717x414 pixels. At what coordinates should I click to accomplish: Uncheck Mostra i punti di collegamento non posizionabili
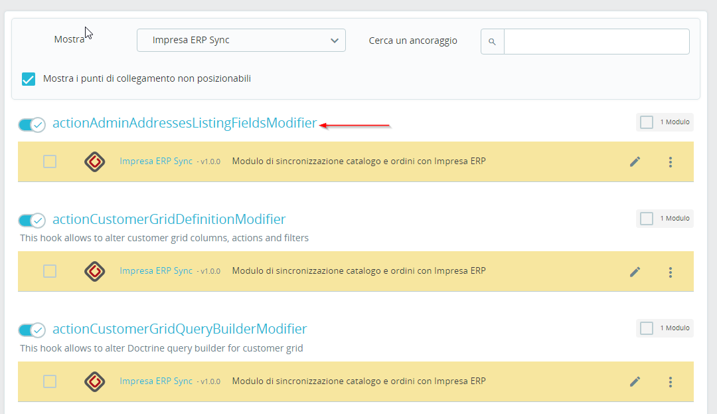(x=29, y=78)
